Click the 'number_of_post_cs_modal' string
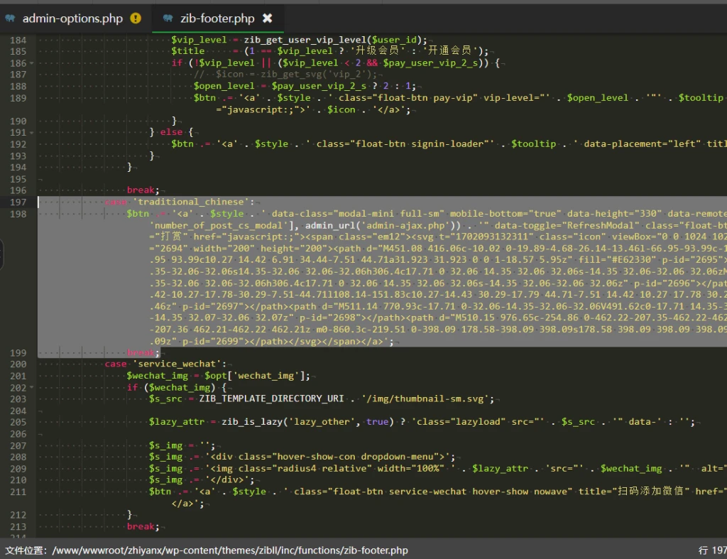This screenshot has height=559, width=727. [x=219, y=225]
